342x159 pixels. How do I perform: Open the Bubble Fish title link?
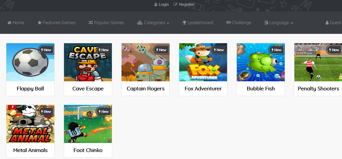point(261,89)
